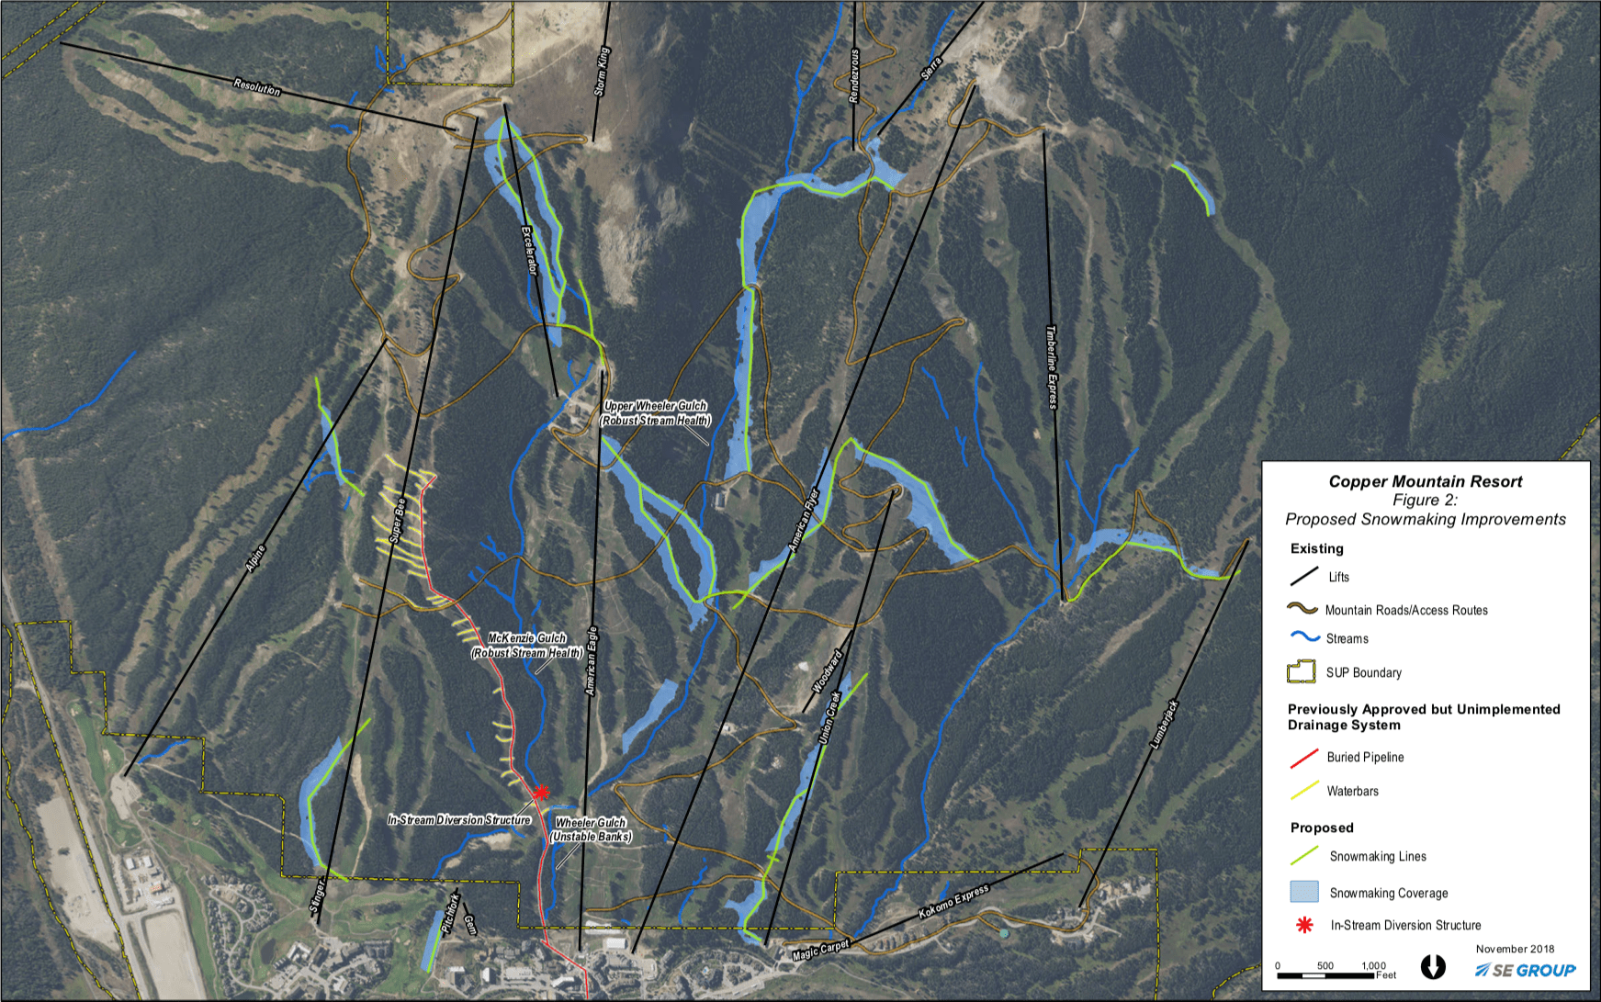Click the 'Waterbars' legend text
This screenshot has width=1601, height=1002.
[1353, 791]
